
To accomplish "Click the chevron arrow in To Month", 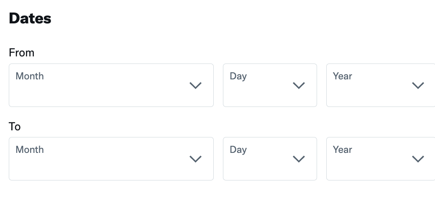I will [x=196, y=159].
